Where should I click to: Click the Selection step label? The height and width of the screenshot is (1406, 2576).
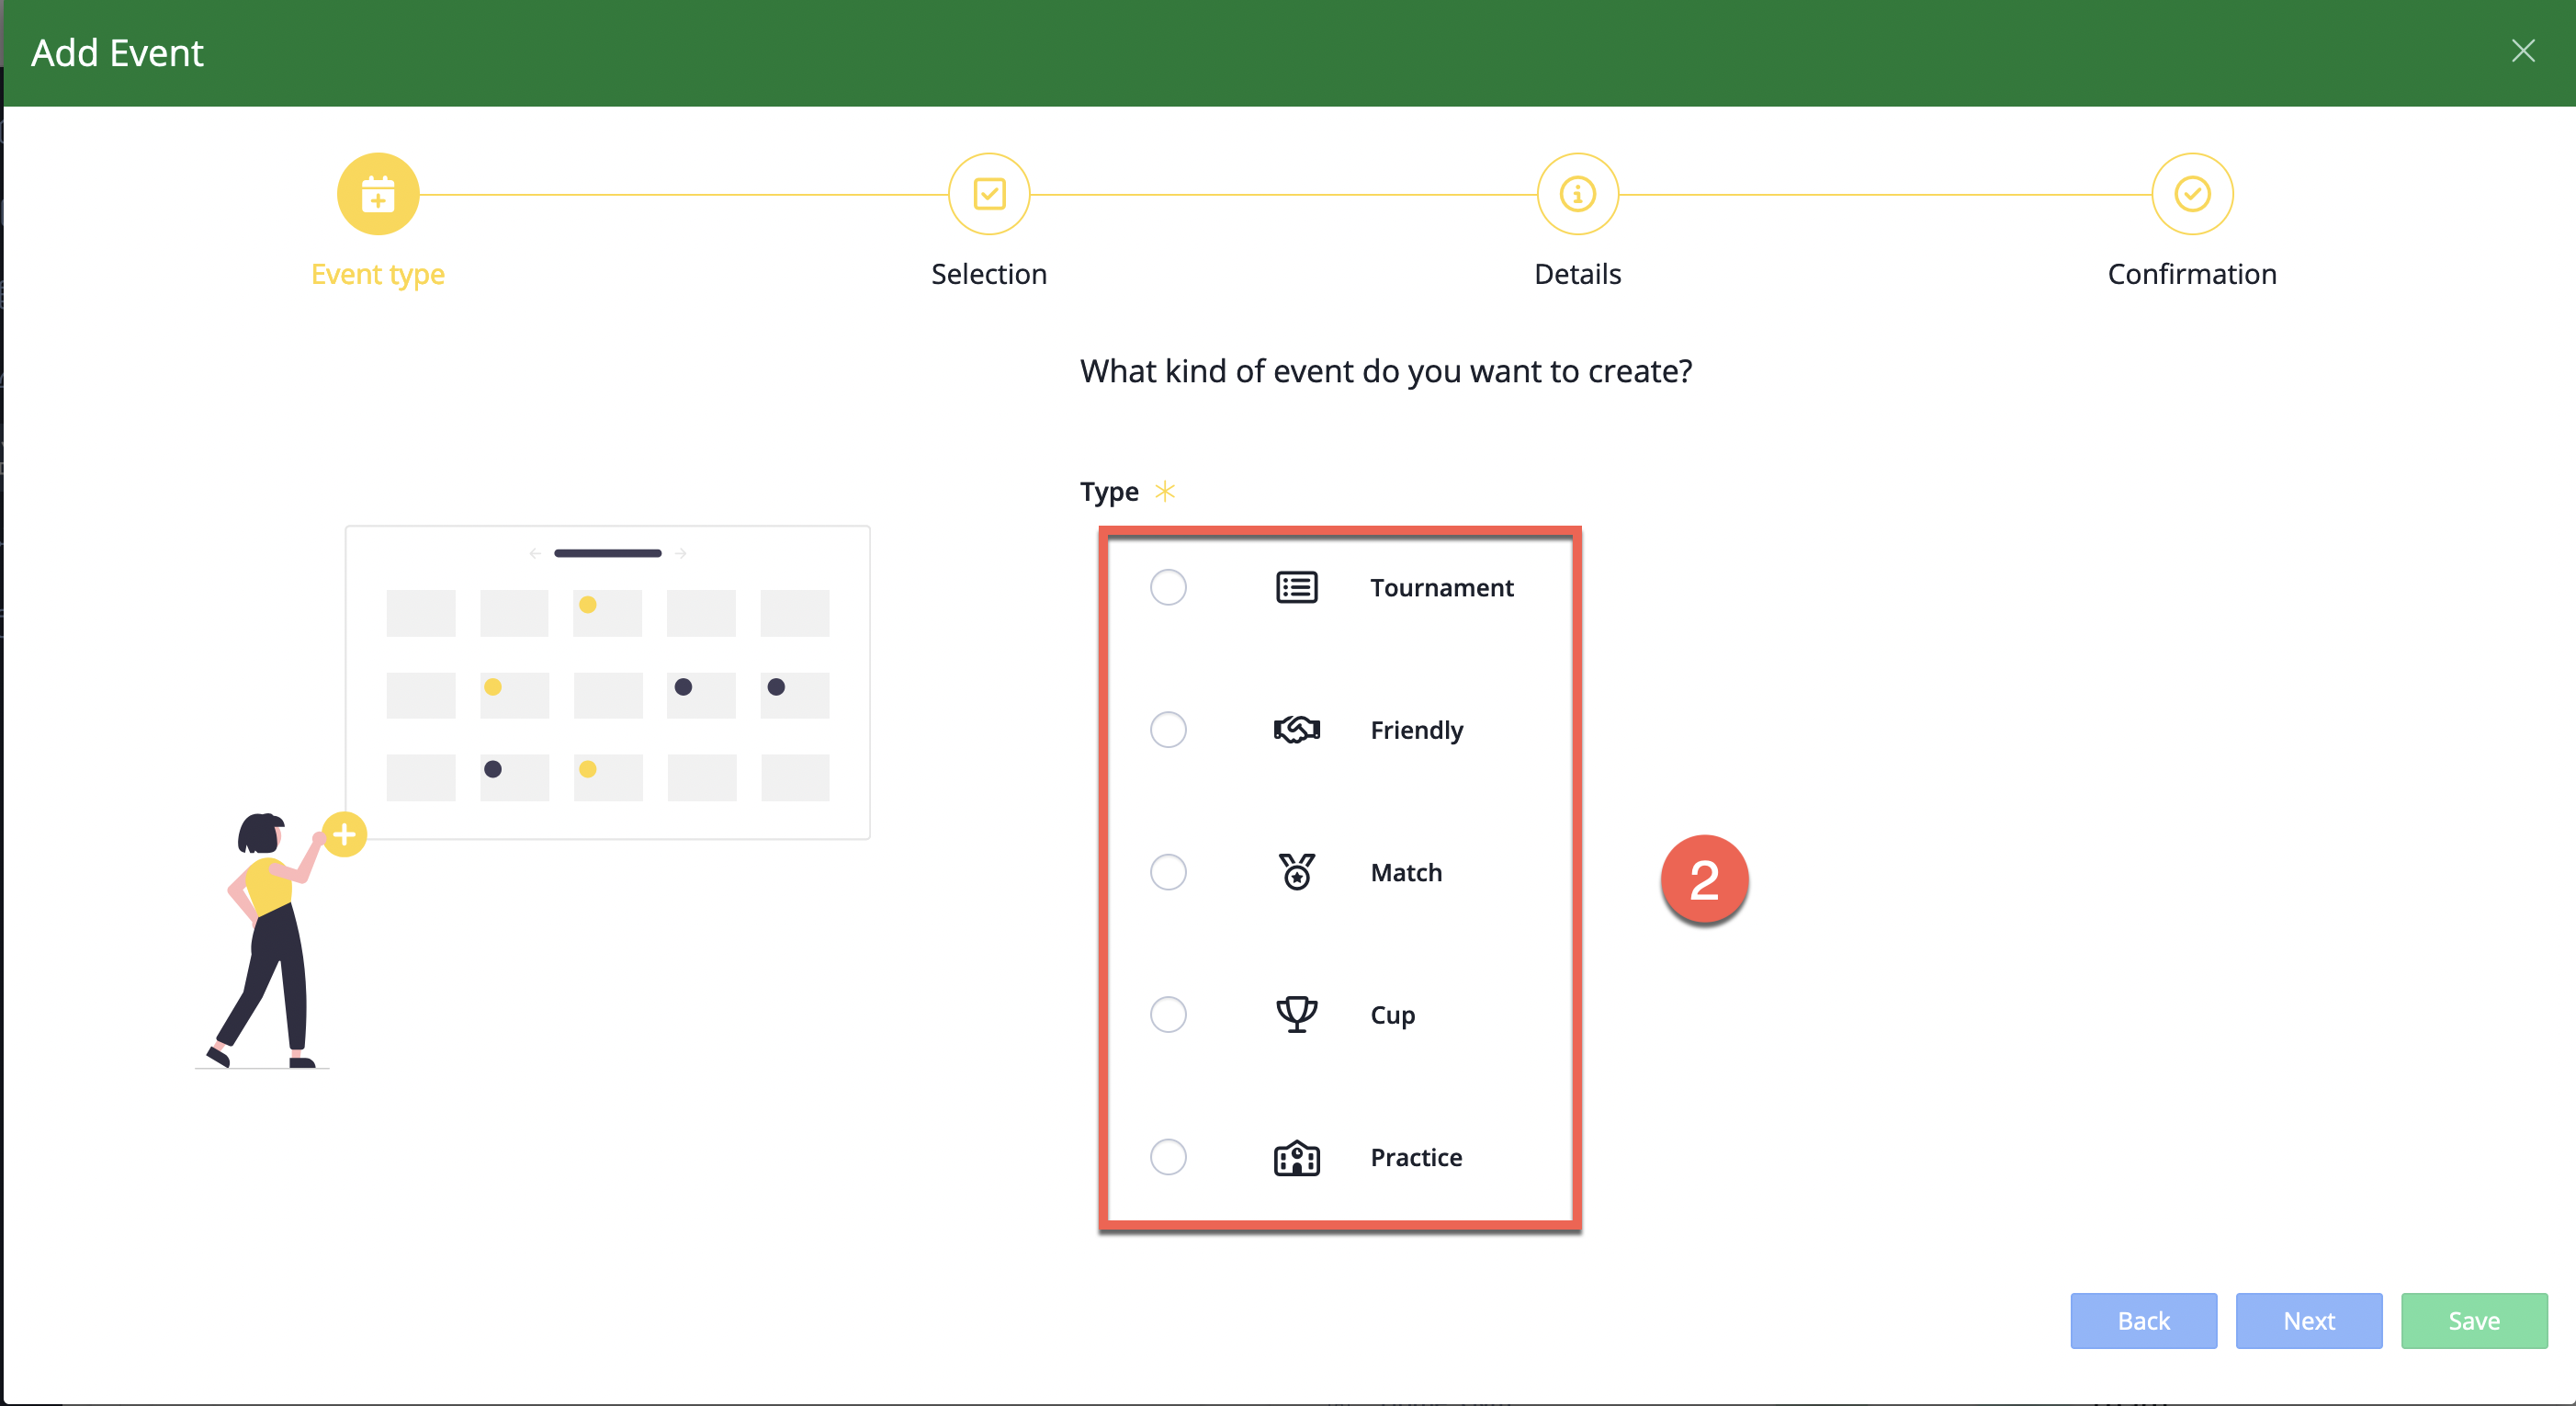(988, 274)
